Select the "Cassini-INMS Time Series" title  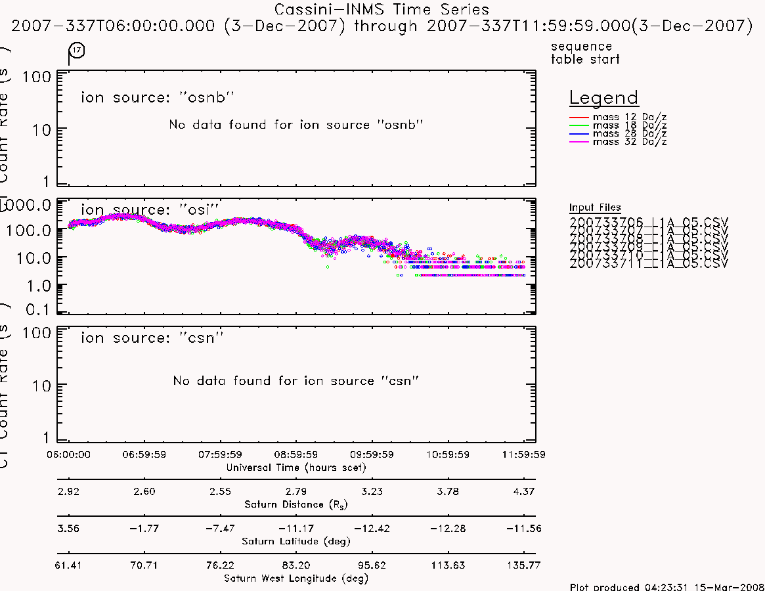382,9
